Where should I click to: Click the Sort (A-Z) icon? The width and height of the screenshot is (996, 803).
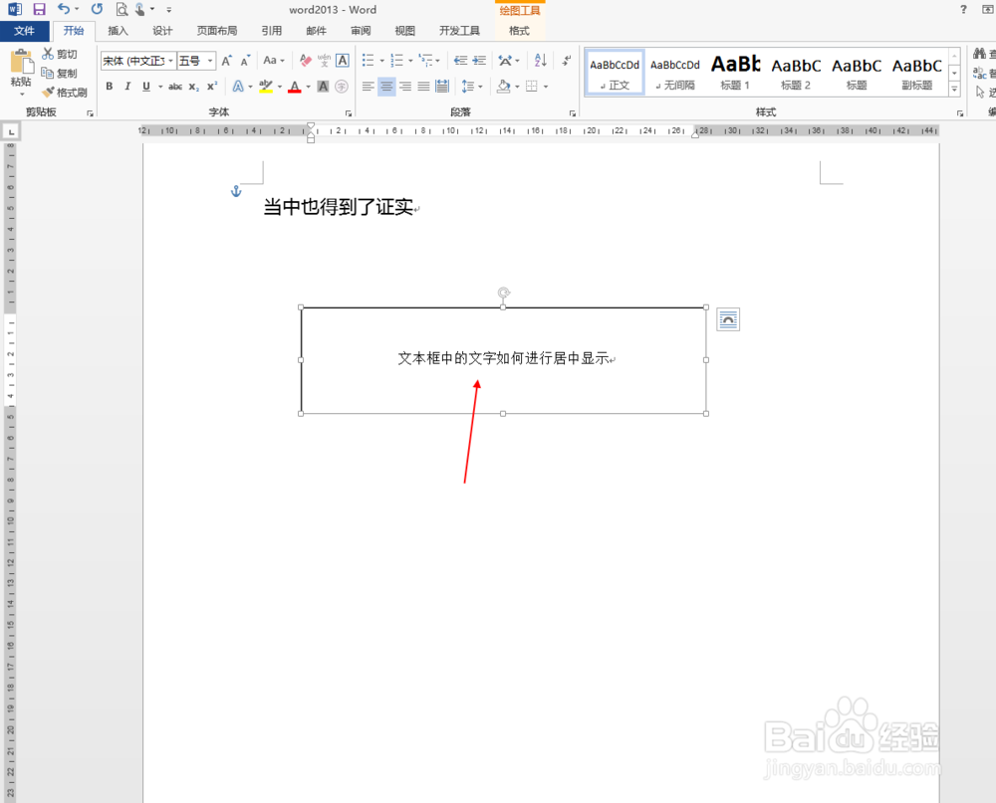(x=541, y=61)
